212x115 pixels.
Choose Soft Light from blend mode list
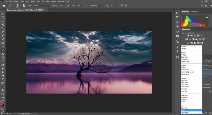185,81
